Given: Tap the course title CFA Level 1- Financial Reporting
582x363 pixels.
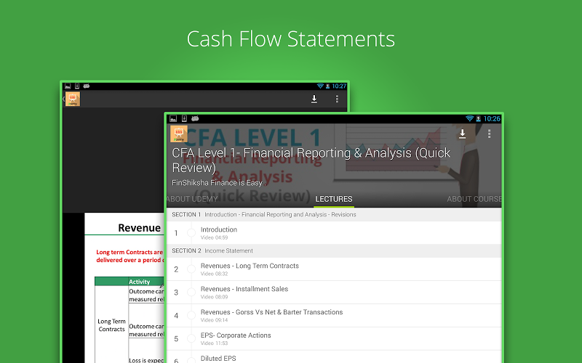Looking at the screenshot, I should [311, 160].
